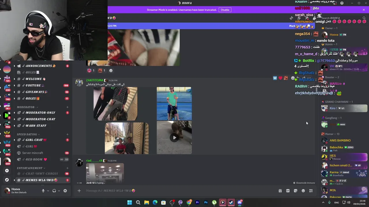Open Windows Start menu

click(130, 202)
